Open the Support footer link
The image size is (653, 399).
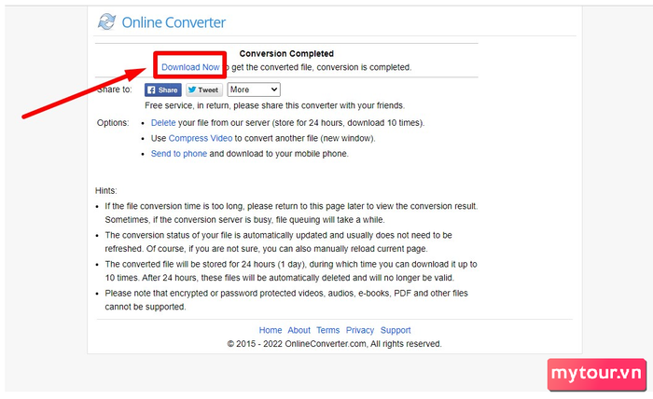pos(396,330)
